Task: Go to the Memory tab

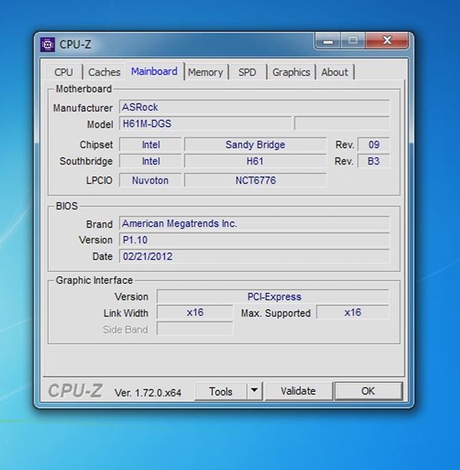Action: coord(205,72)
